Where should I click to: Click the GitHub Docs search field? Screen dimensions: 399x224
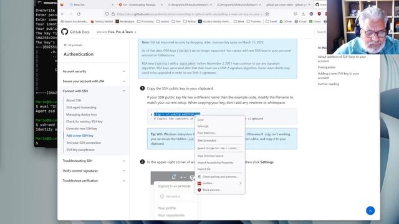(x=321, y=32)
